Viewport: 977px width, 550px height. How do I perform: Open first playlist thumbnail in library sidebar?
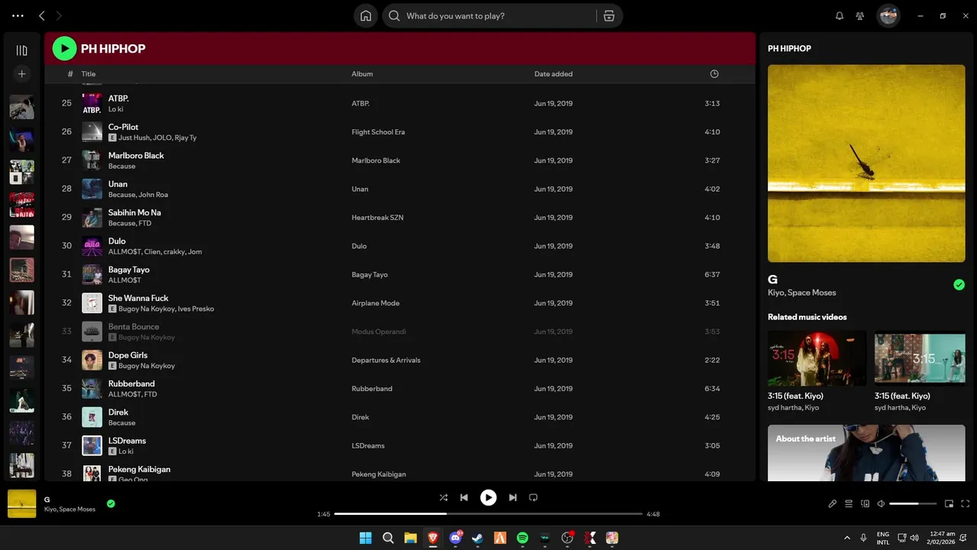[21, 107]
